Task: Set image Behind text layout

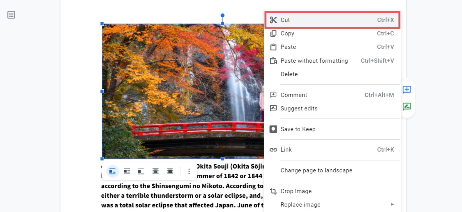Action: [x=156, y=172]
